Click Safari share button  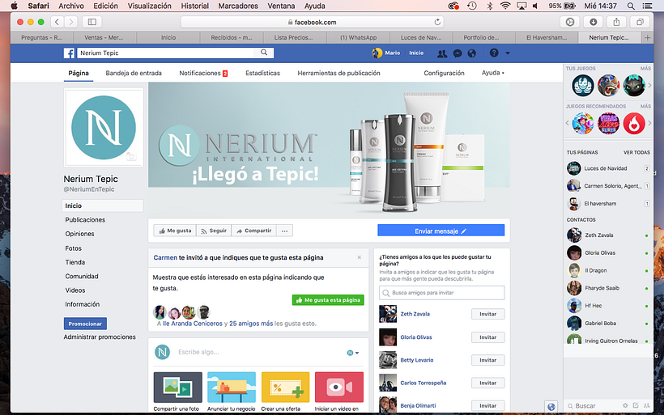point(616,22)
